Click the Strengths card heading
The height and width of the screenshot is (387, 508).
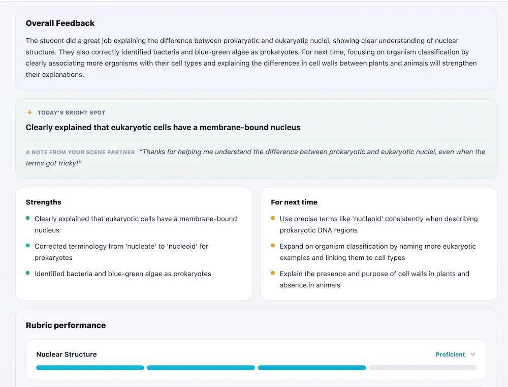coord(43,202)
